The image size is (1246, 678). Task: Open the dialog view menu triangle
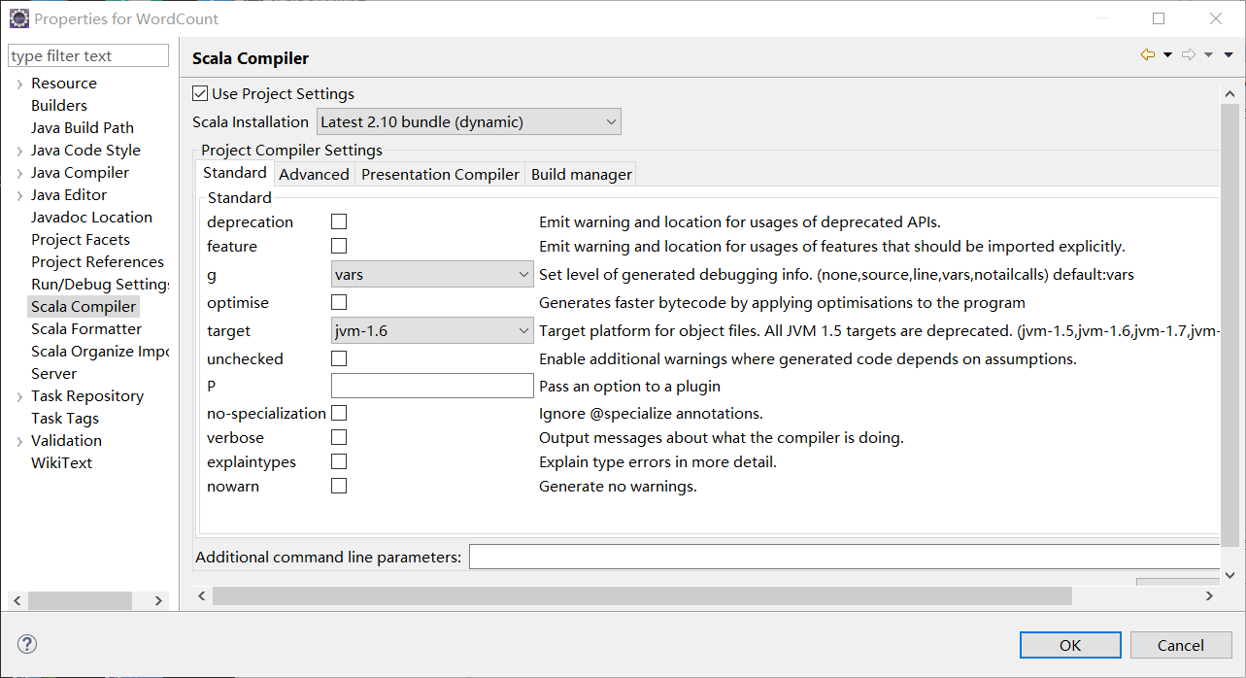pos(1227,55)
